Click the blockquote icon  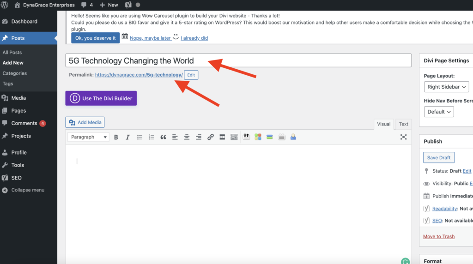163,137
